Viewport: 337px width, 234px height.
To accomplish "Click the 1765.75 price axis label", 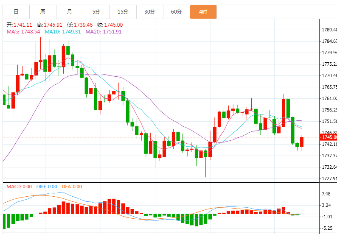I will [329, 87].
